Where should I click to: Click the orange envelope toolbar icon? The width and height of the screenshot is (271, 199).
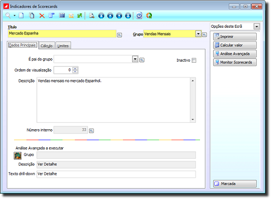point(71,16)
